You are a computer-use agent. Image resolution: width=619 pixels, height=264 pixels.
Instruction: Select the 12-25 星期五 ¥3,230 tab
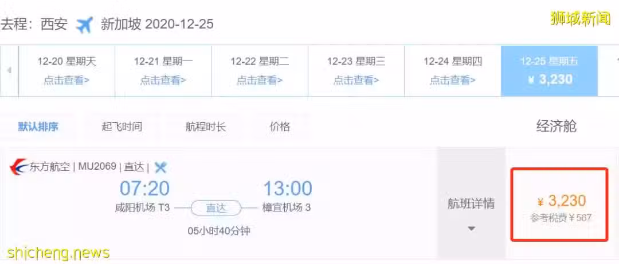(550, 71)
